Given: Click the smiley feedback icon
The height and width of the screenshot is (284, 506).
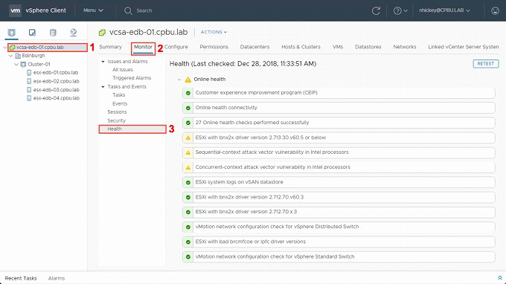Looking at the screenshot, I should click(495, 10).
